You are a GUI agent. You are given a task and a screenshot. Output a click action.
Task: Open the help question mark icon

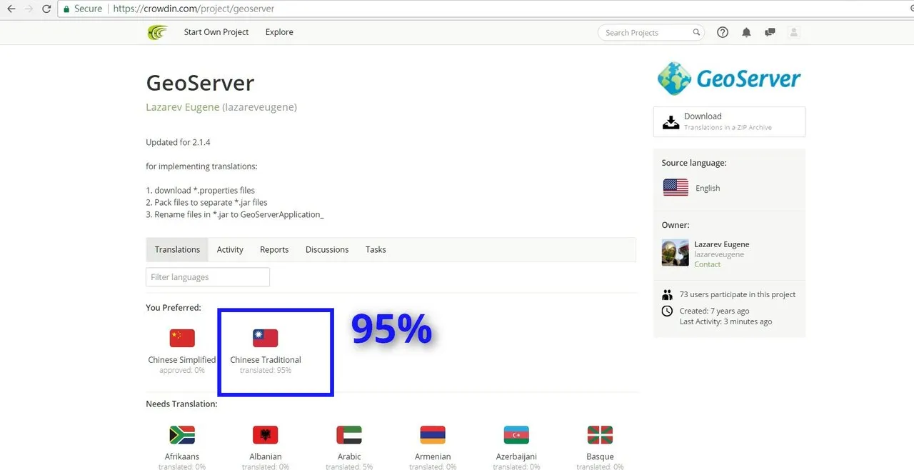click(x=723, y=32)
